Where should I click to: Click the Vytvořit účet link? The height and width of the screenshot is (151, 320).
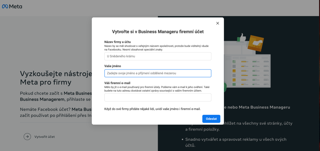[x=44, y=137]
